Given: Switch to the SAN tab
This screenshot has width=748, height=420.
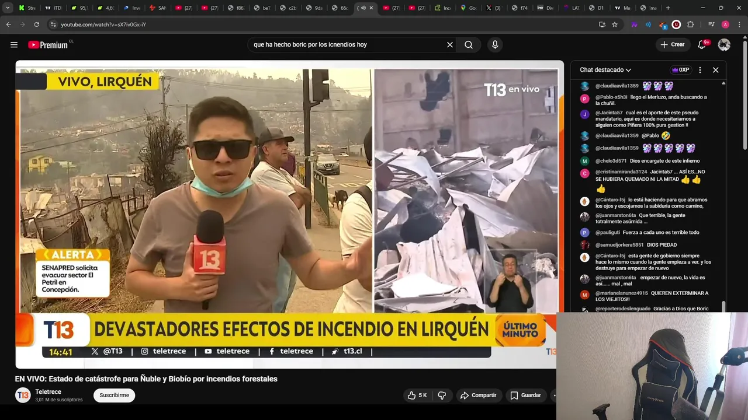Looking at the screenshot, I should coord(157,8).
